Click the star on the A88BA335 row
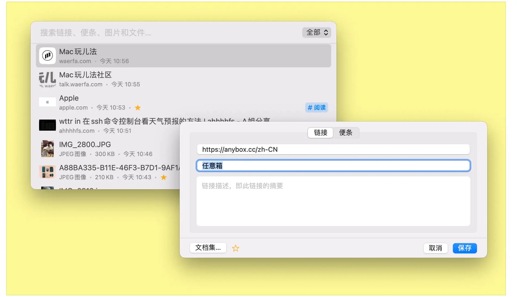 pos(163,177)
